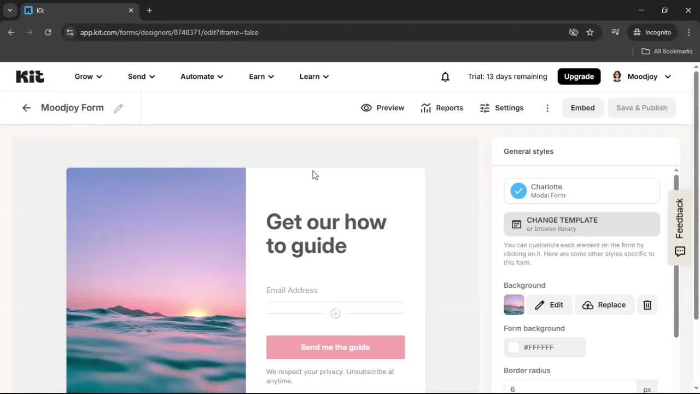The image size is (700, 394).
Task: Toggle the bookmark star in address bar
Action: [590, 32]
